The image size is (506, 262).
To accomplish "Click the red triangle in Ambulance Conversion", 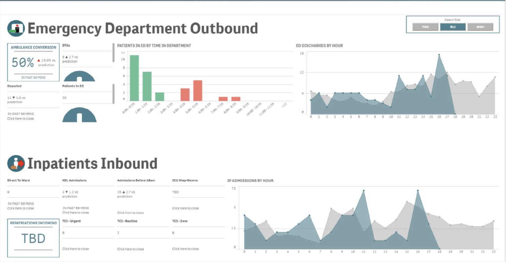I will point(39,60).
